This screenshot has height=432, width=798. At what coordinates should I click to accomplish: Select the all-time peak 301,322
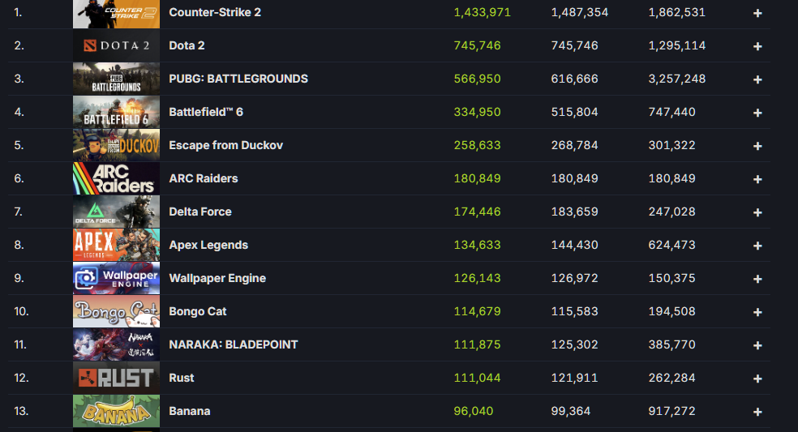click(x=671, y=145)
